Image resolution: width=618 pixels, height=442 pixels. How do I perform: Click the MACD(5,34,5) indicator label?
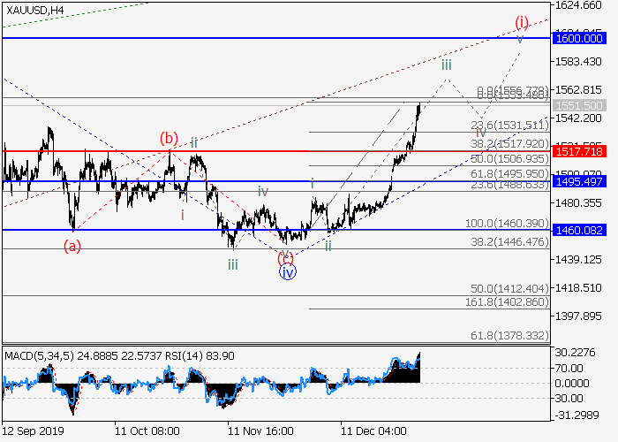click(x=38, y=355)
